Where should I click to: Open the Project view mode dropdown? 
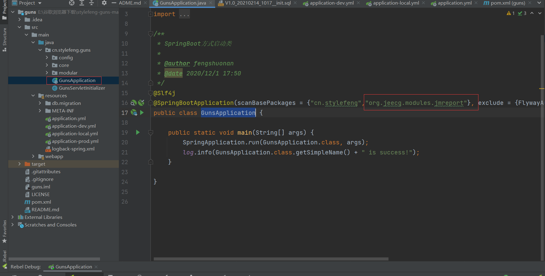click(27, 3)
